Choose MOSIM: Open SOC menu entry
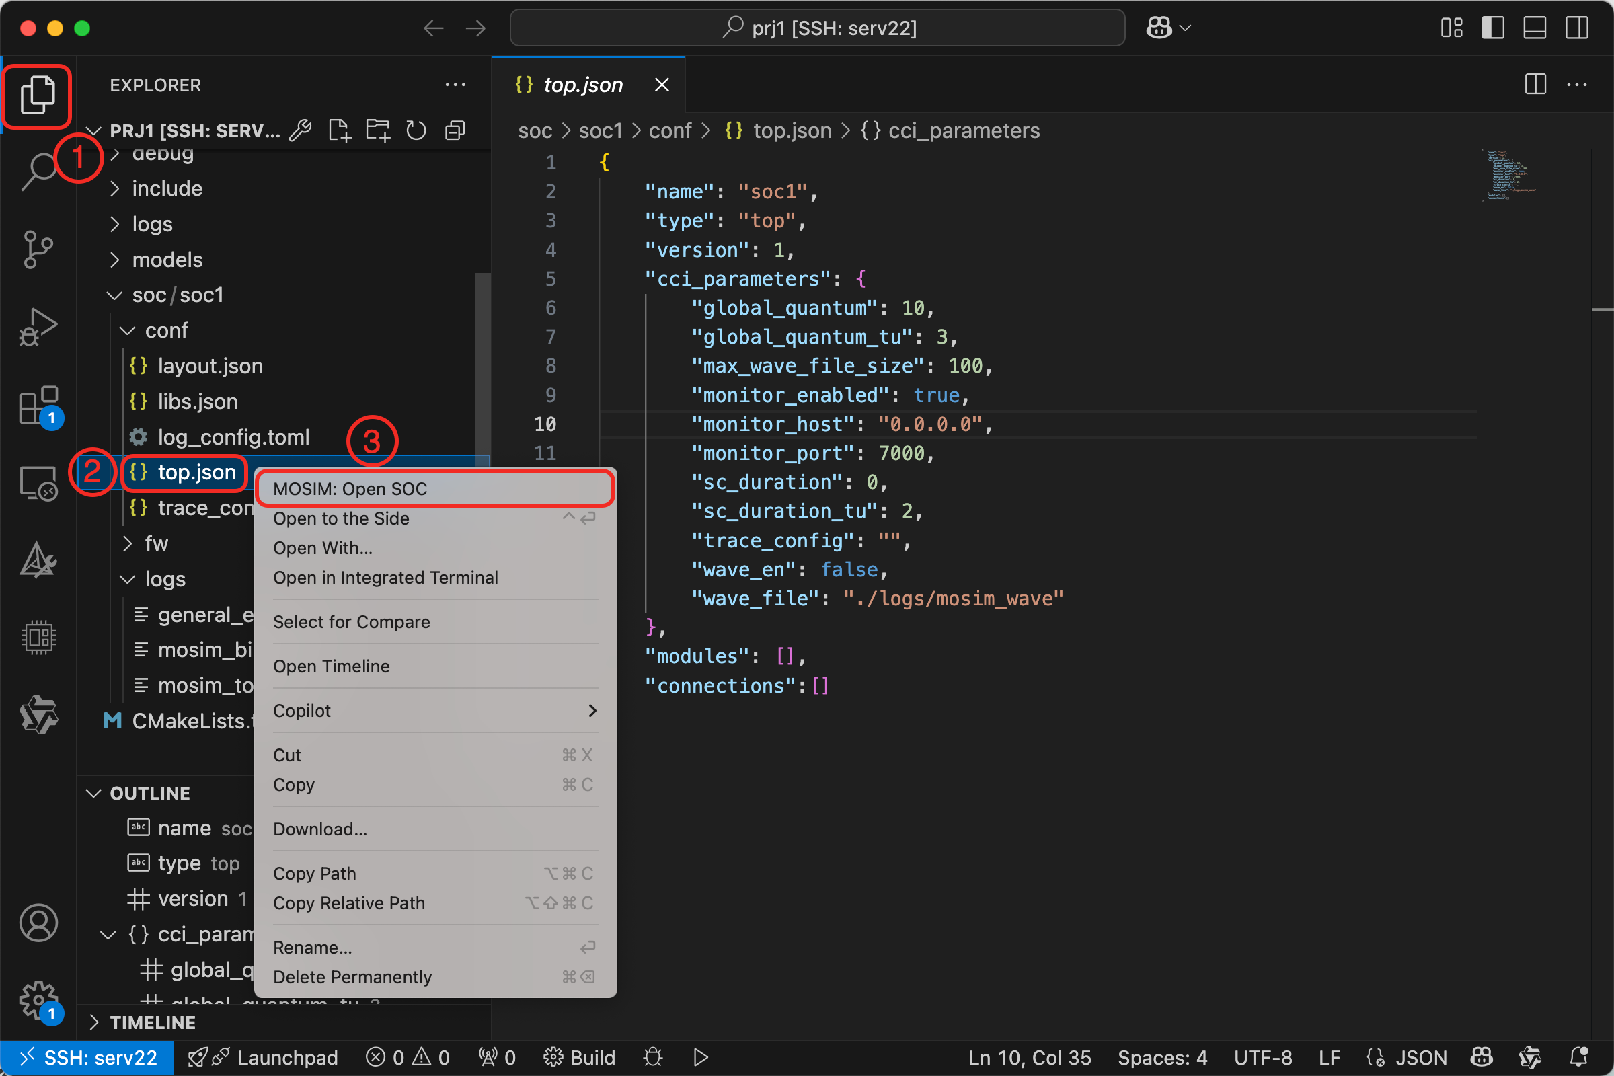This screenshot has width=1614, height=1076. 435,489
